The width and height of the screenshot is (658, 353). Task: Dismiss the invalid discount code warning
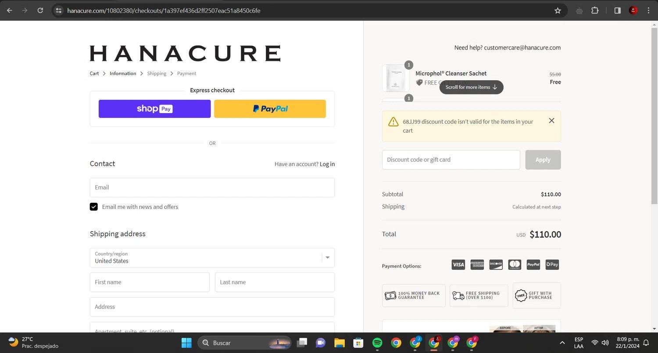coord(551,120)
